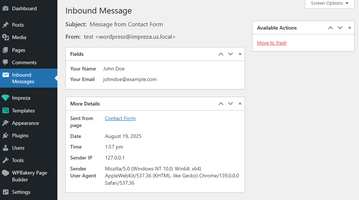Click the Impreza diamond icon

coord(5,98)
